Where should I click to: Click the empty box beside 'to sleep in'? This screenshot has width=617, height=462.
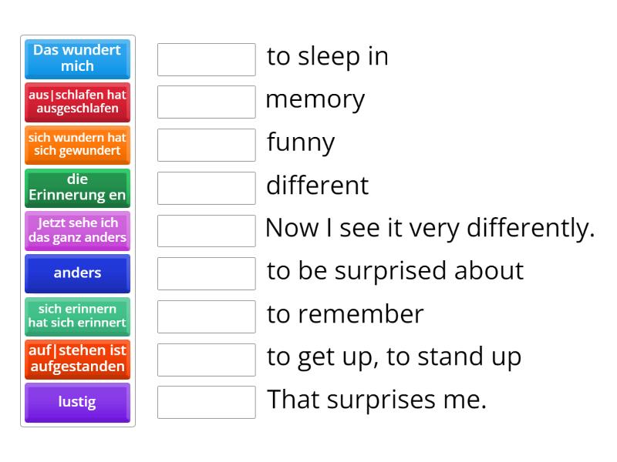[206, 59]
